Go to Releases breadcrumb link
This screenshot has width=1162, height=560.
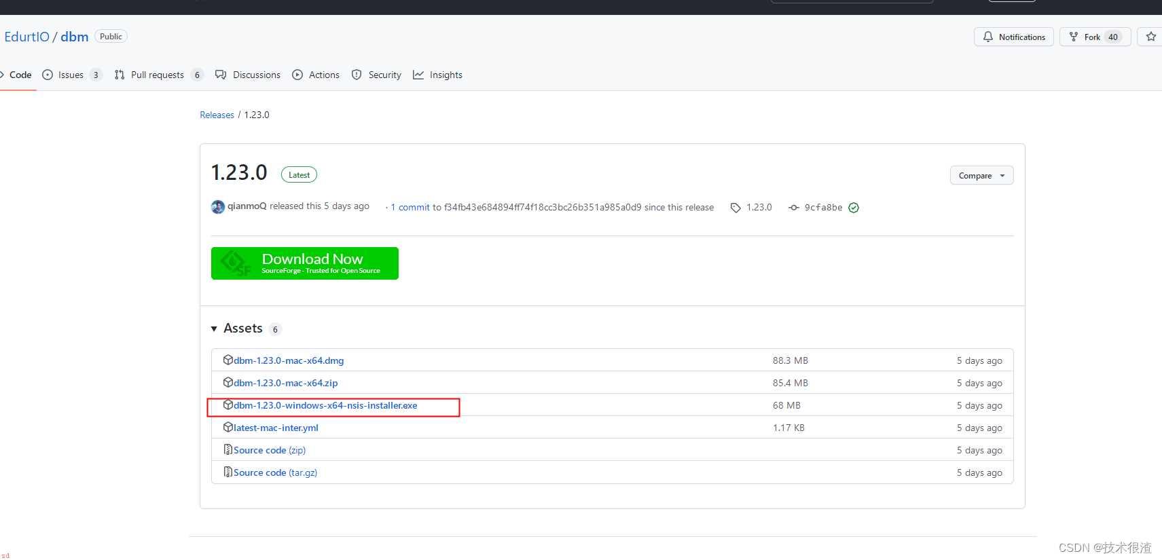click(x=217, y=115)
